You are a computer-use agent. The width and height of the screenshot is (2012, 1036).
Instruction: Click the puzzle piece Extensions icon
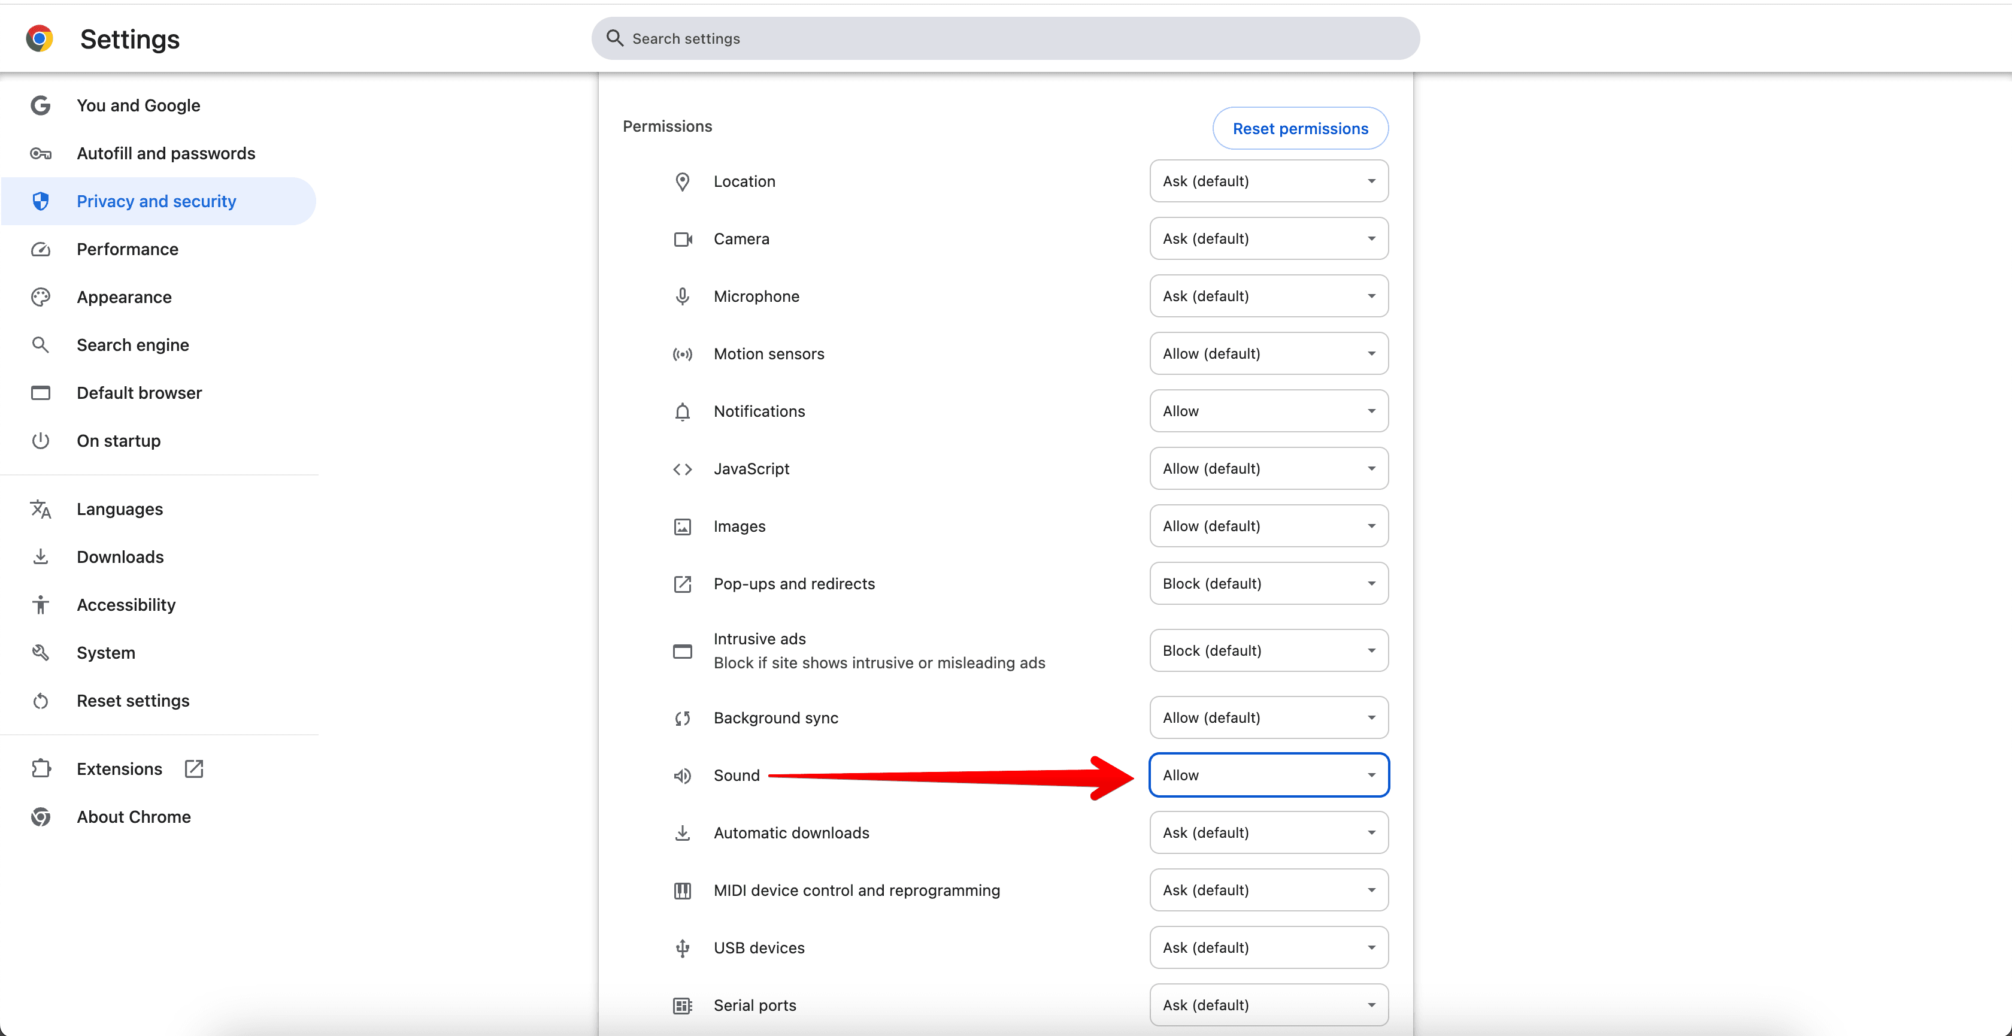[41, 769]
